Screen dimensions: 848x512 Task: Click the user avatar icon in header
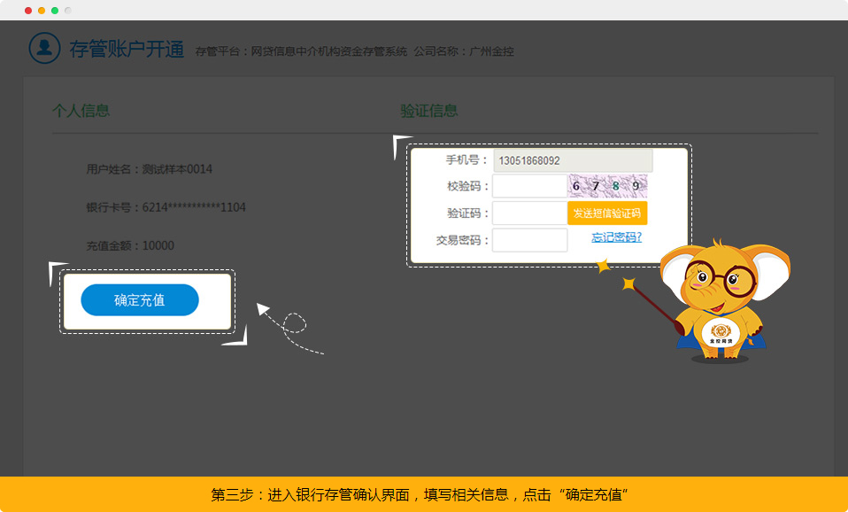click(44, 48)
